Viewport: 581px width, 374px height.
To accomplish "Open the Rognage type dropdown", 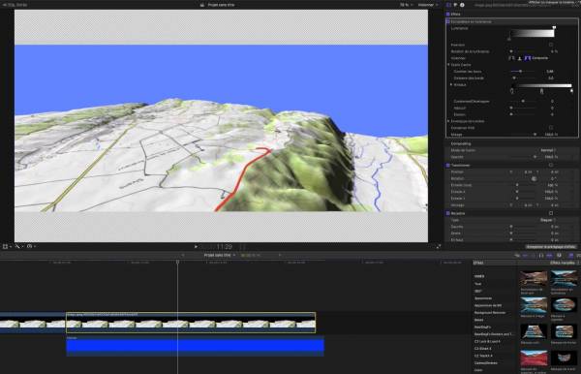I will click(x=548, y=220).
